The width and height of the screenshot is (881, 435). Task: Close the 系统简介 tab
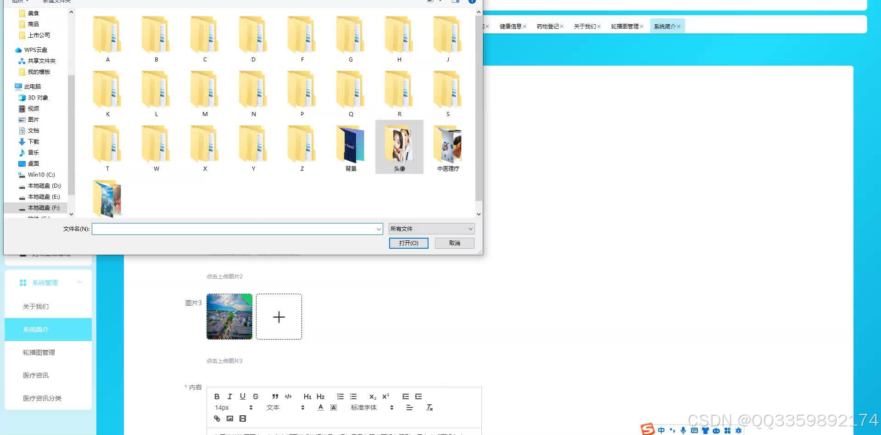(679, 27)
